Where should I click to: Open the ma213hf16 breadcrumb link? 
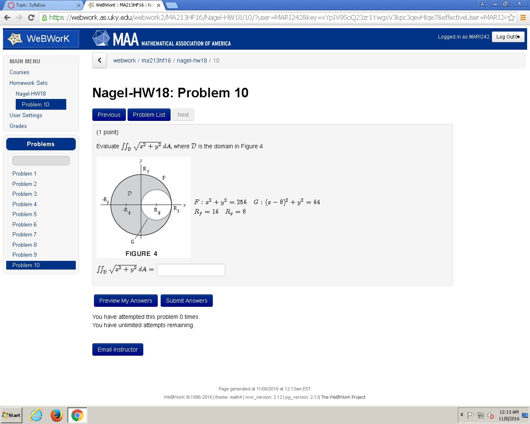156,60
